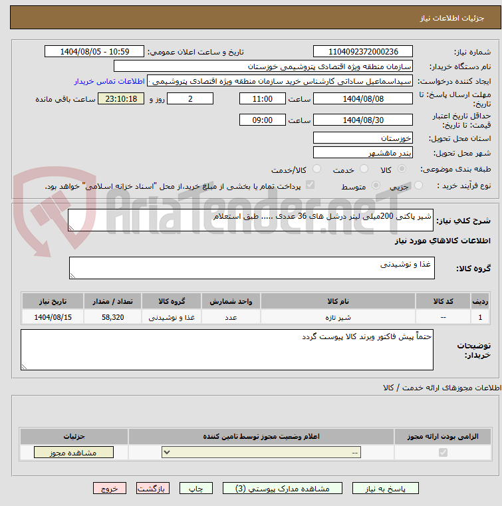
Task: Toggle the اسناد خزانه اسلامی payment checkbox
Action: pos(310,185)
